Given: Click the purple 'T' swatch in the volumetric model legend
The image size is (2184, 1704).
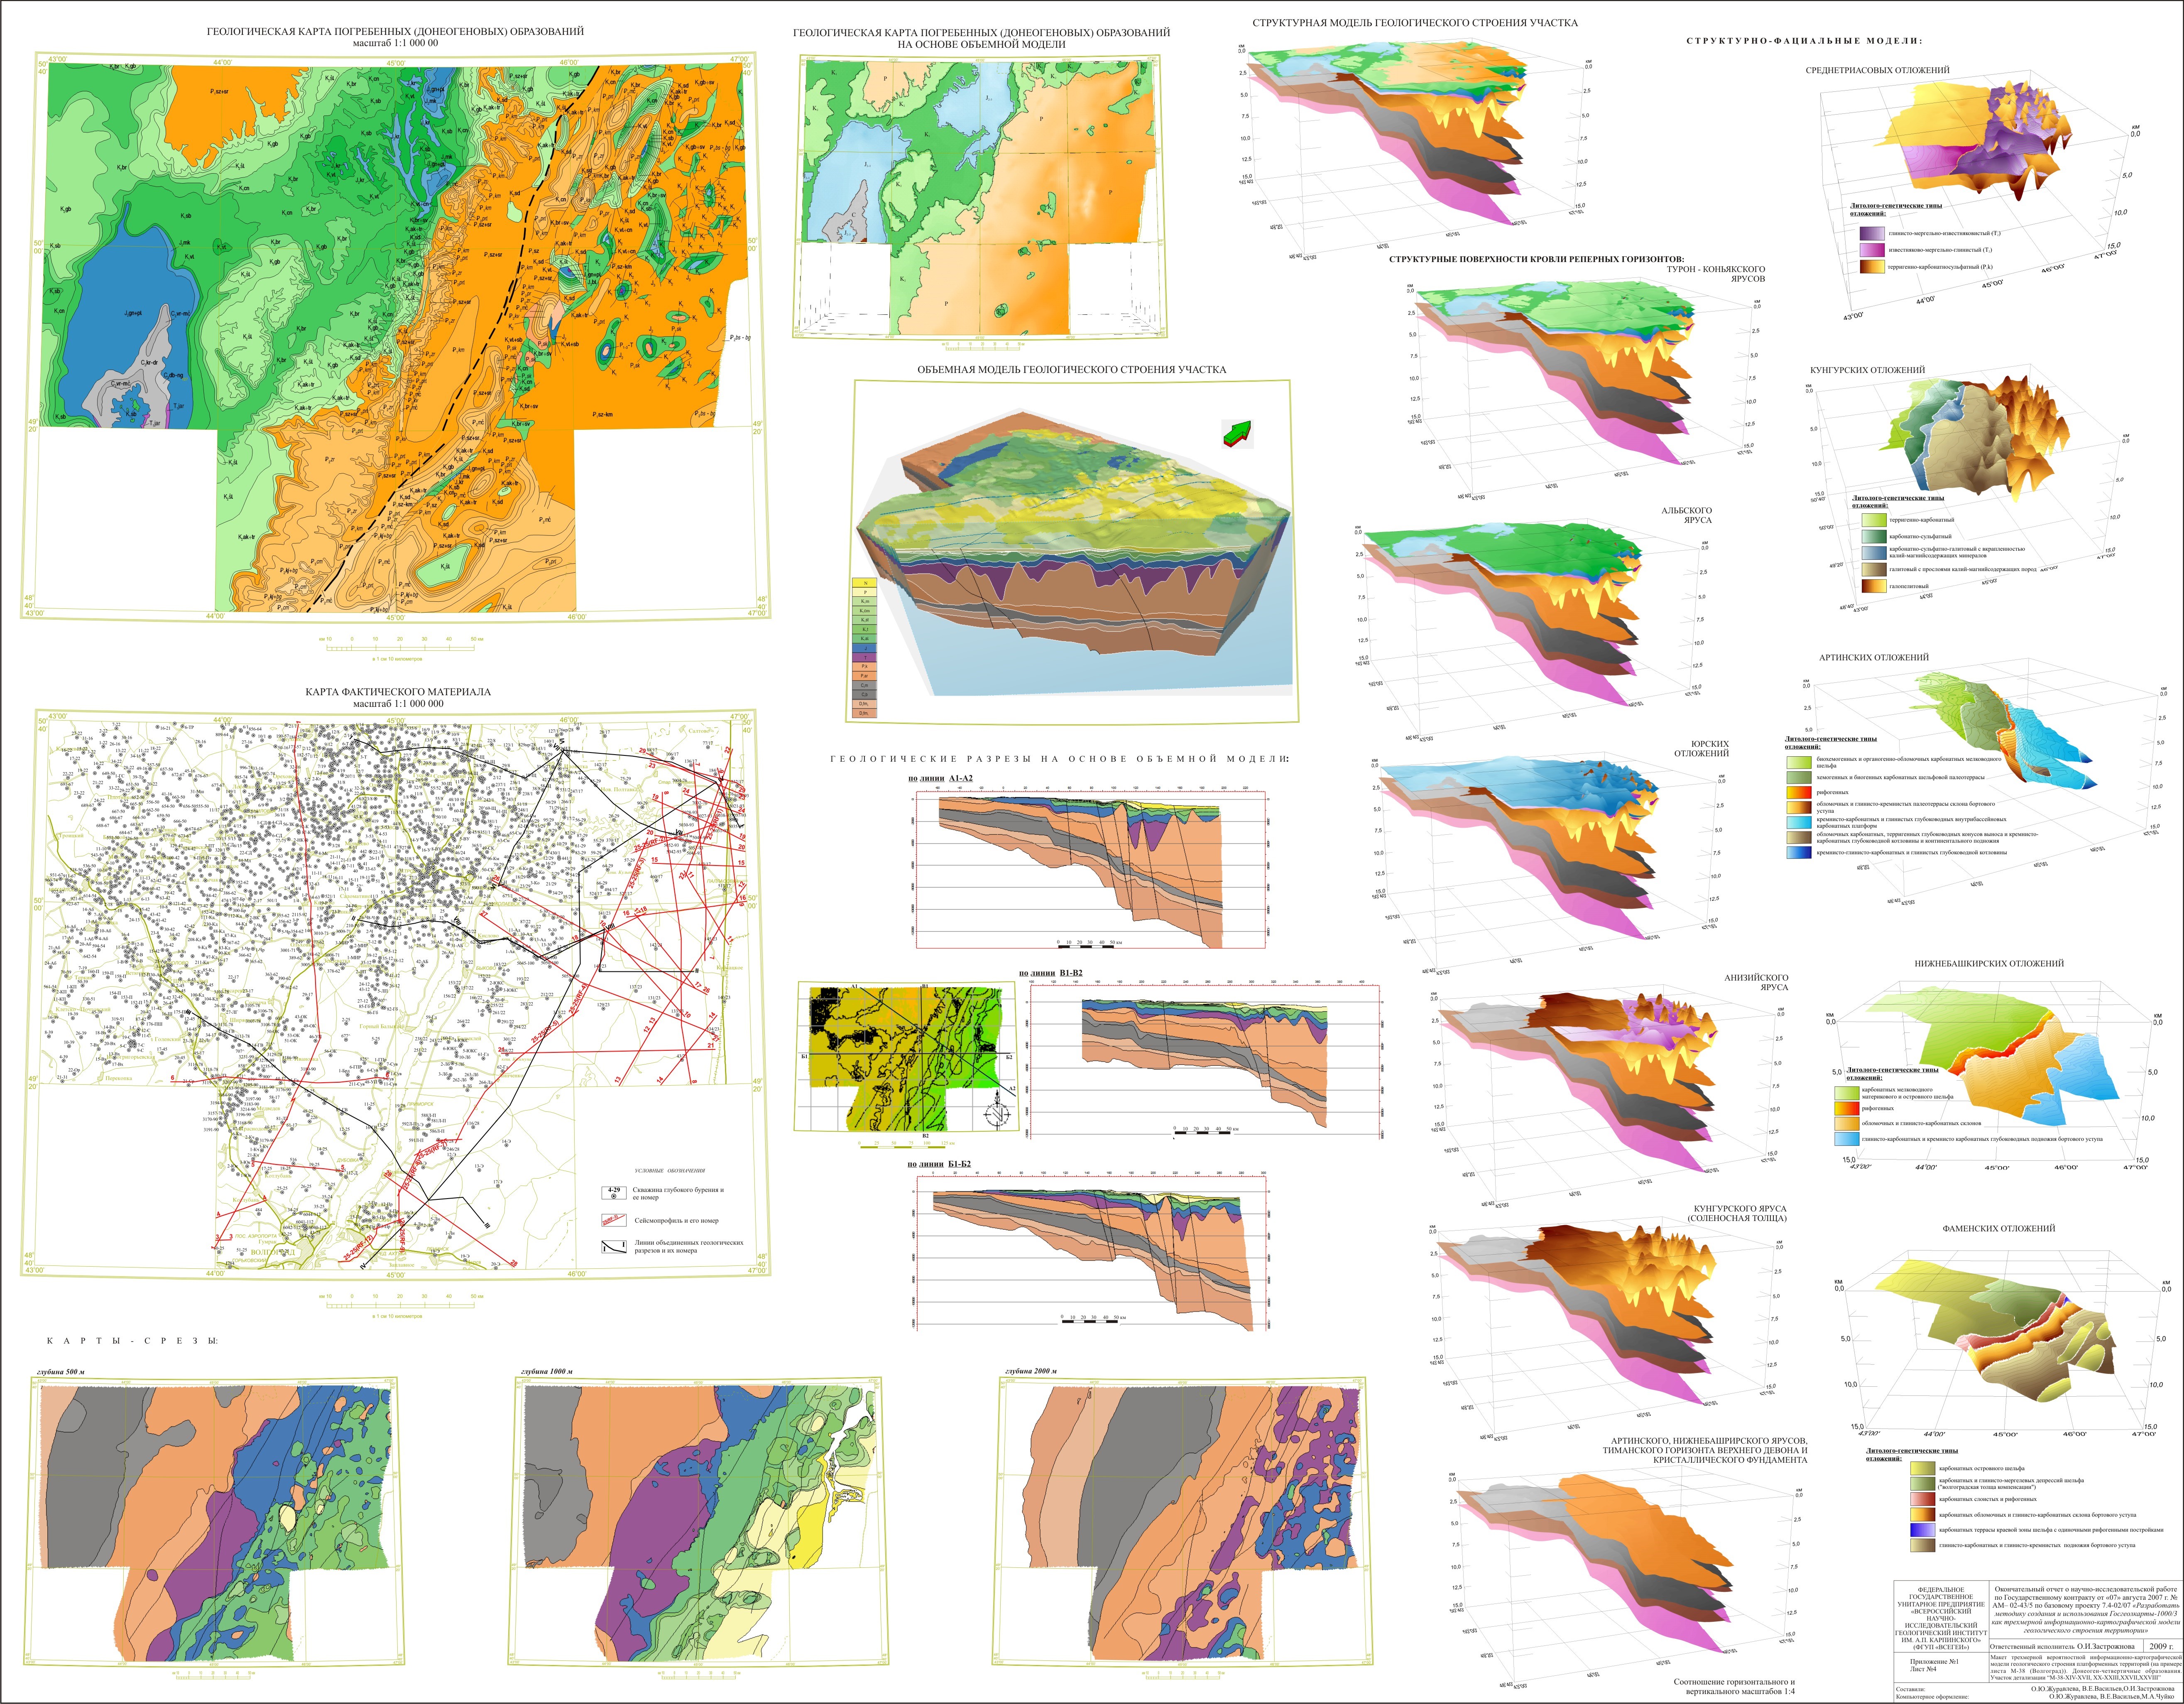Looking at the screenshot, I should tap(864, 657).
